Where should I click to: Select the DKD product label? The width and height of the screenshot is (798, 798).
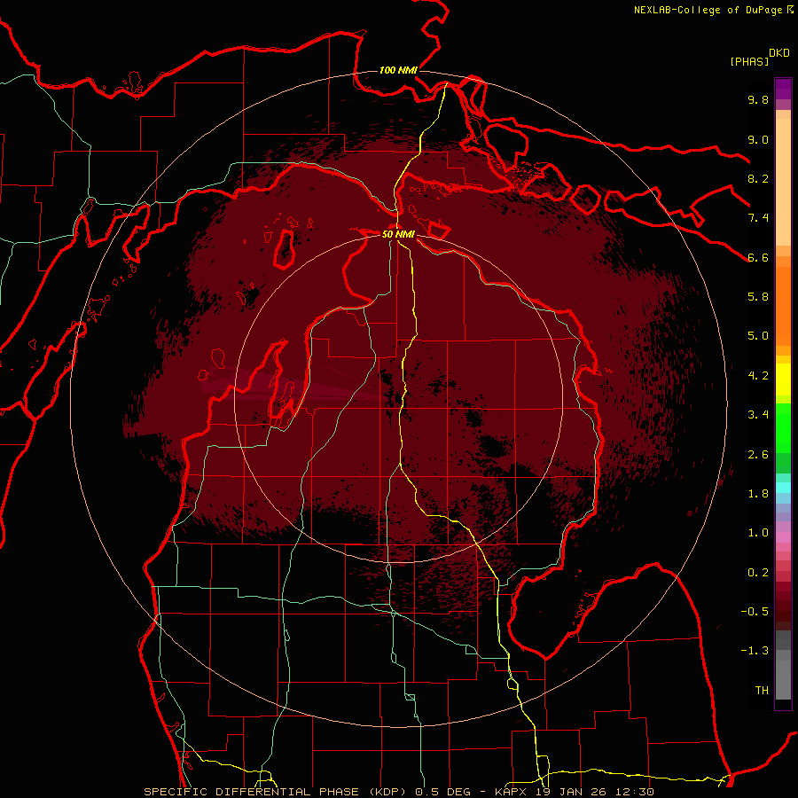click(779, 53)
